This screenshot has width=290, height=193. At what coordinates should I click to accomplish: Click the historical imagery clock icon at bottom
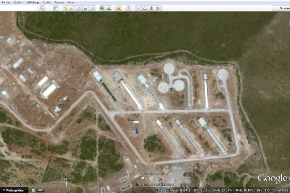pyautogui.click(x=33, y=190)
